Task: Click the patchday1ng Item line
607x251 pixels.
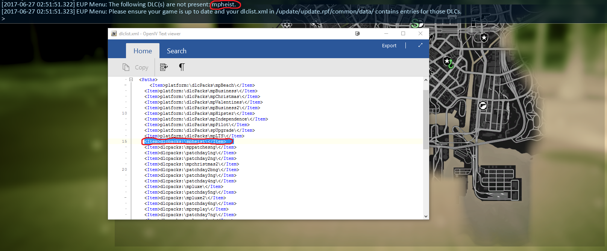Action: click(190, 153)
